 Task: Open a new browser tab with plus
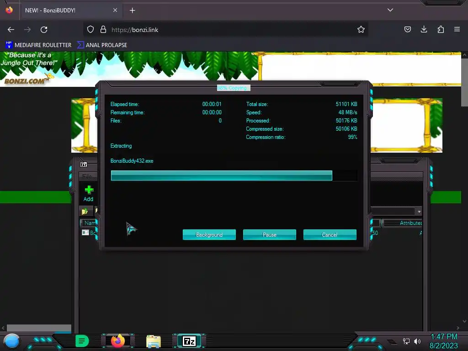[x=132, y=11]
